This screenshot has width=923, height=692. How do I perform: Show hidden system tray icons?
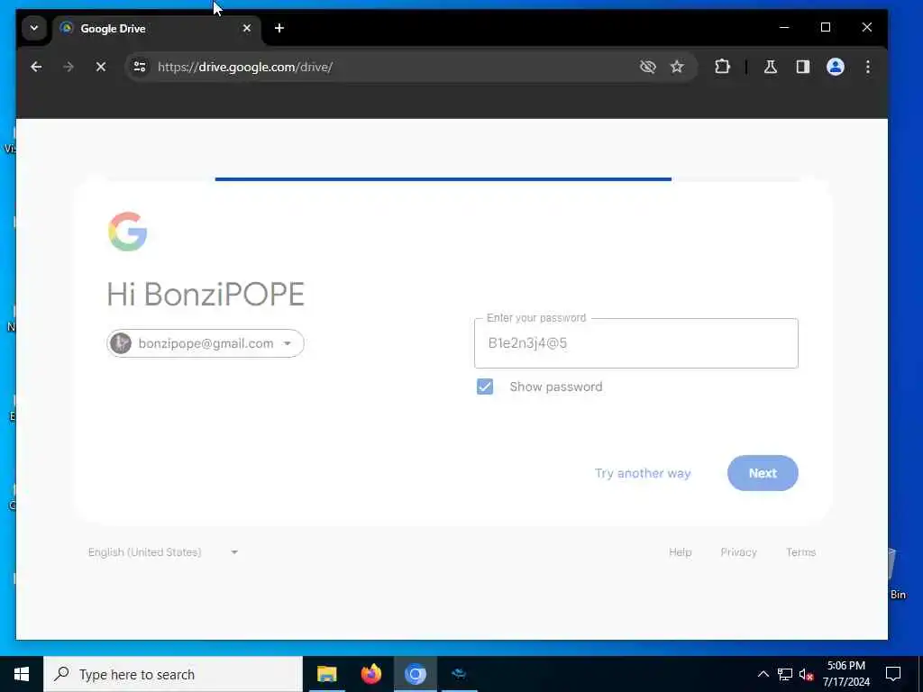pos(763,674)
